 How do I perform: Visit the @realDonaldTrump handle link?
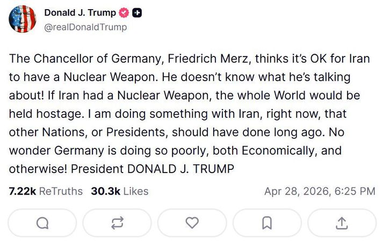coord(85,26)
